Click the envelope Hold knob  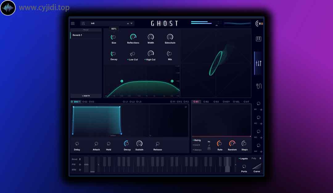tap(109, 144)
